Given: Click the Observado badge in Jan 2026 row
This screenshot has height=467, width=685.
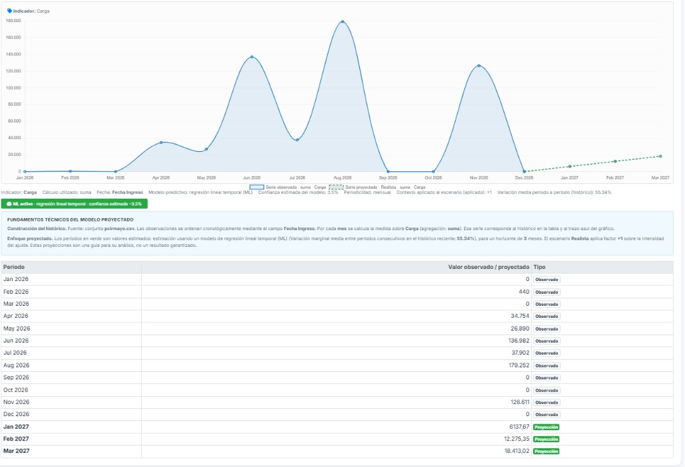Looking at the screenshot, I should [547, 280].
